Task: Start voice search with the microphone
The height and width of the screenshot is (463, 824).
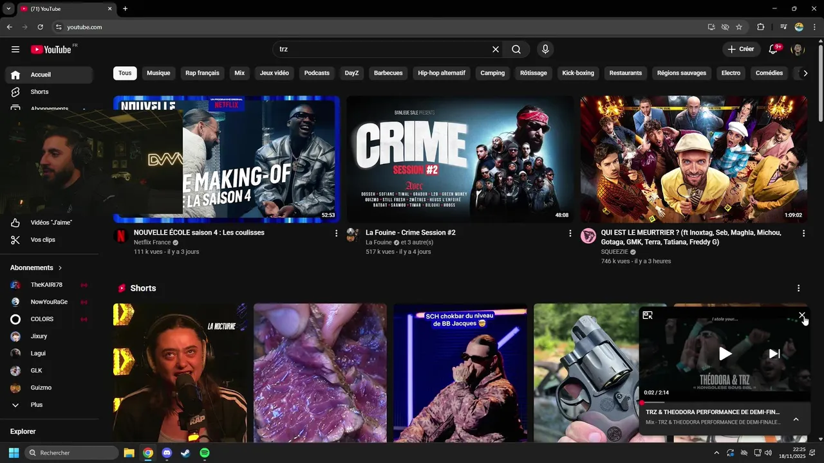Action: click(545, 50)
